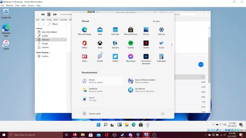Click iTunes back navigation arrow
246x138 pixels.
39,24
